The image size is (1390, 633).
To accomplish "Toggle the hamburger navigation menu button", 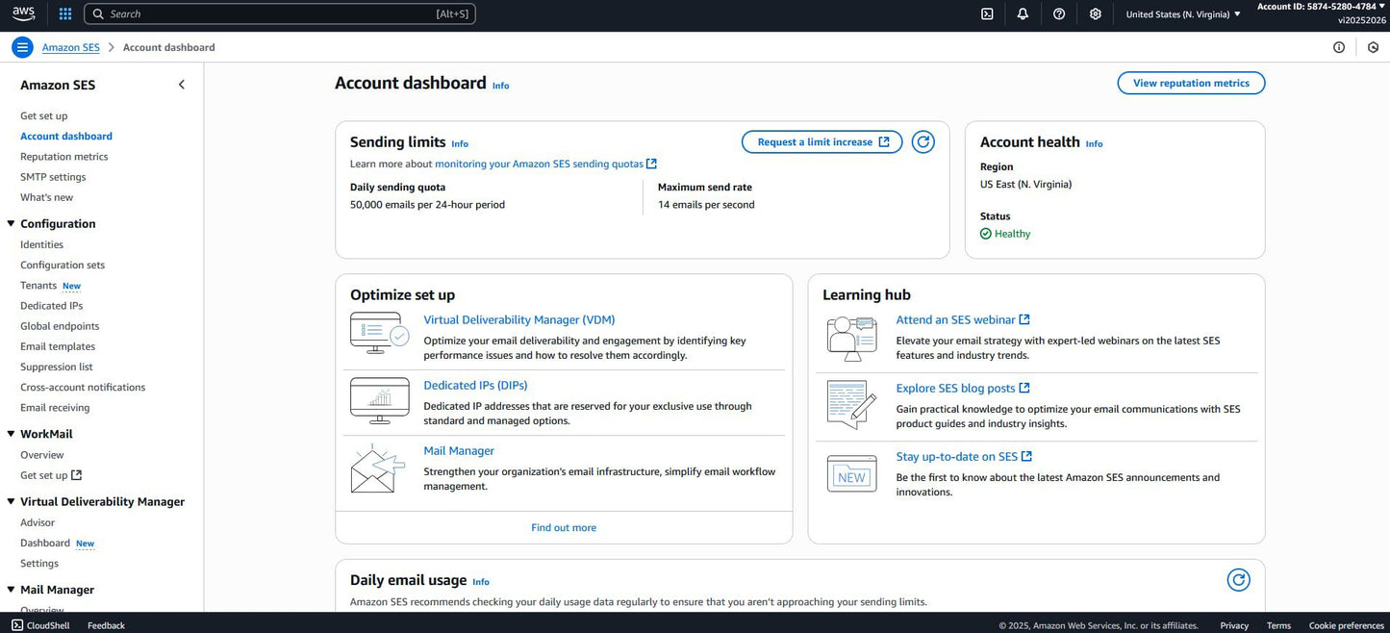I will 22,47.
